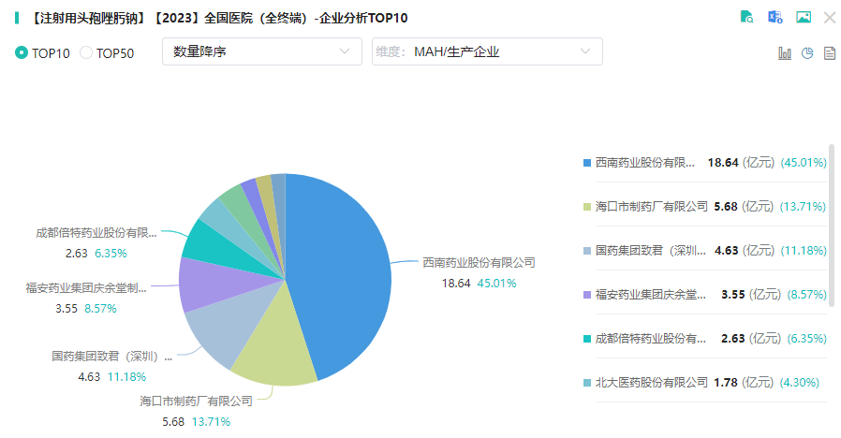Select the TOP50 radio option
This screenshot has width=841, height=438.
86,52
